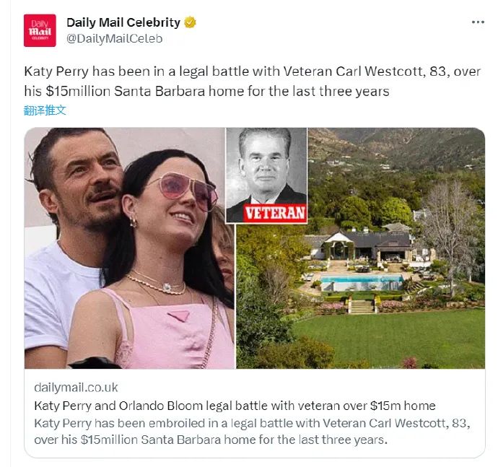The width and height of the screenshot is (498, 467).
Task: Click the dailymail.co.uk domain text
Action: coord(76,388)
